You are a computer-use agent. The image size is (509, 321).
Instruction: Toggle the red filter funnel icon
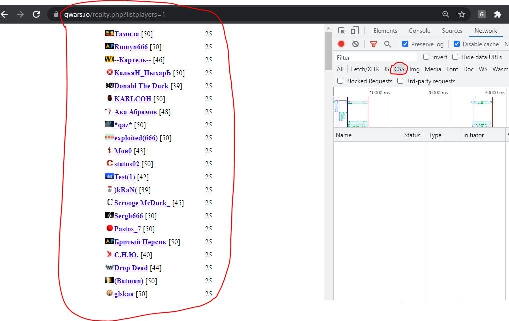point(374,44)
